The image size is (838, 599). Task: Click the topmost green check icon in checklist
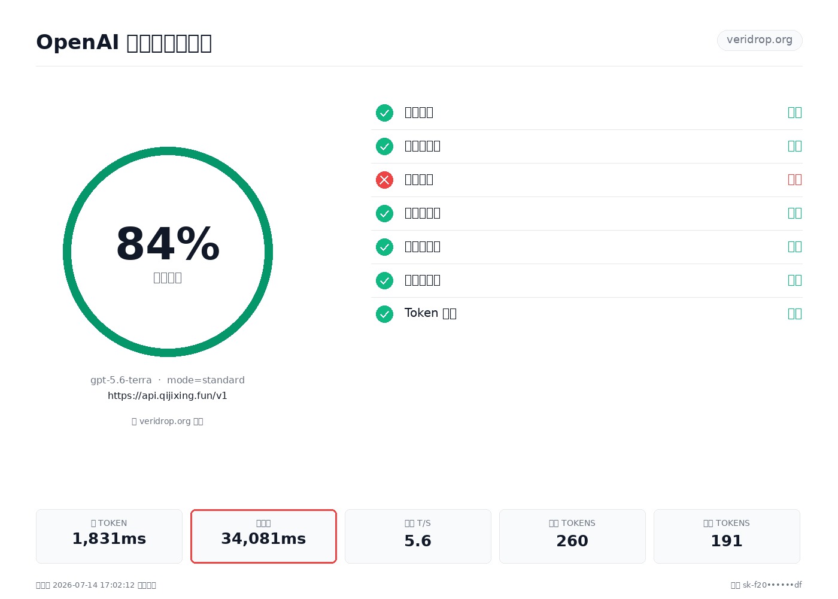point(384,113)
